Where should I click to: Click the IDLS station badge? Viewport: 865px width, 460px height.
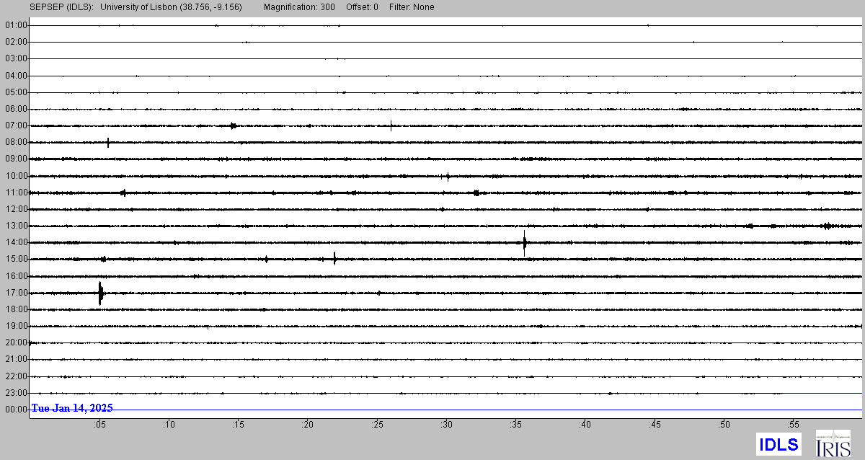point(778,444)
